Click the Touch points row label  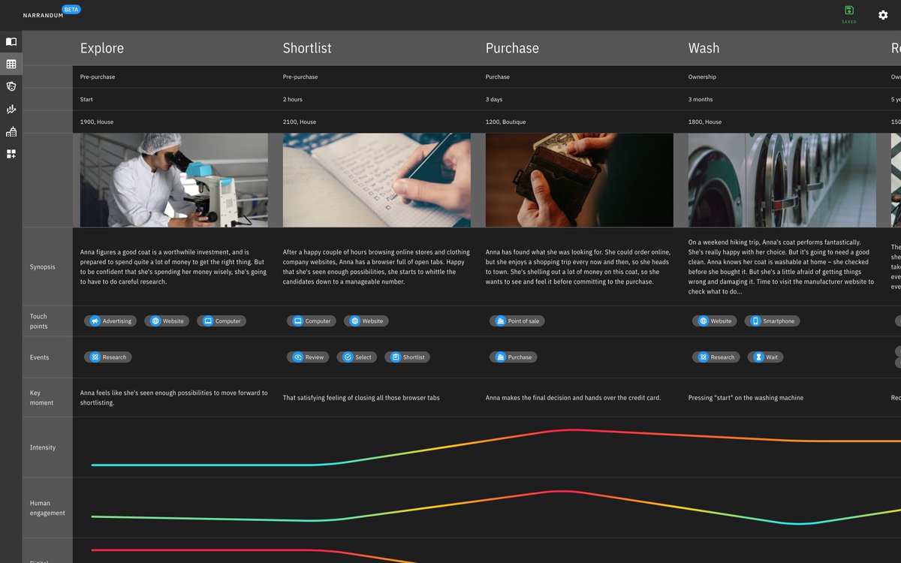click(x=38, y=321)
